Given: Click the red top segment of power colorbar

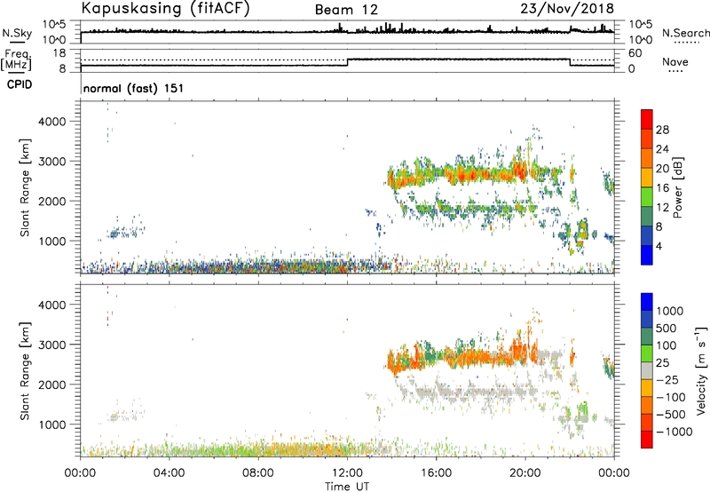Looking at the screenshot, I should 647,119.
